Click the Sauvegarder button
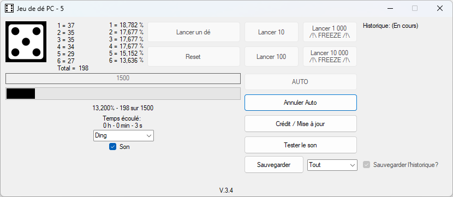The height and width of the screenshot is (197, 453). pyautogui.click(x=274, y=165)
